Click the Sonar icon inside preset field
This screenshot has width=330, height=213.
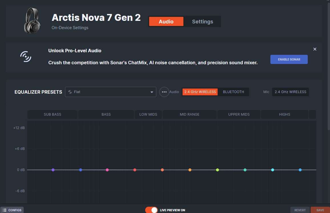(70, 92)
